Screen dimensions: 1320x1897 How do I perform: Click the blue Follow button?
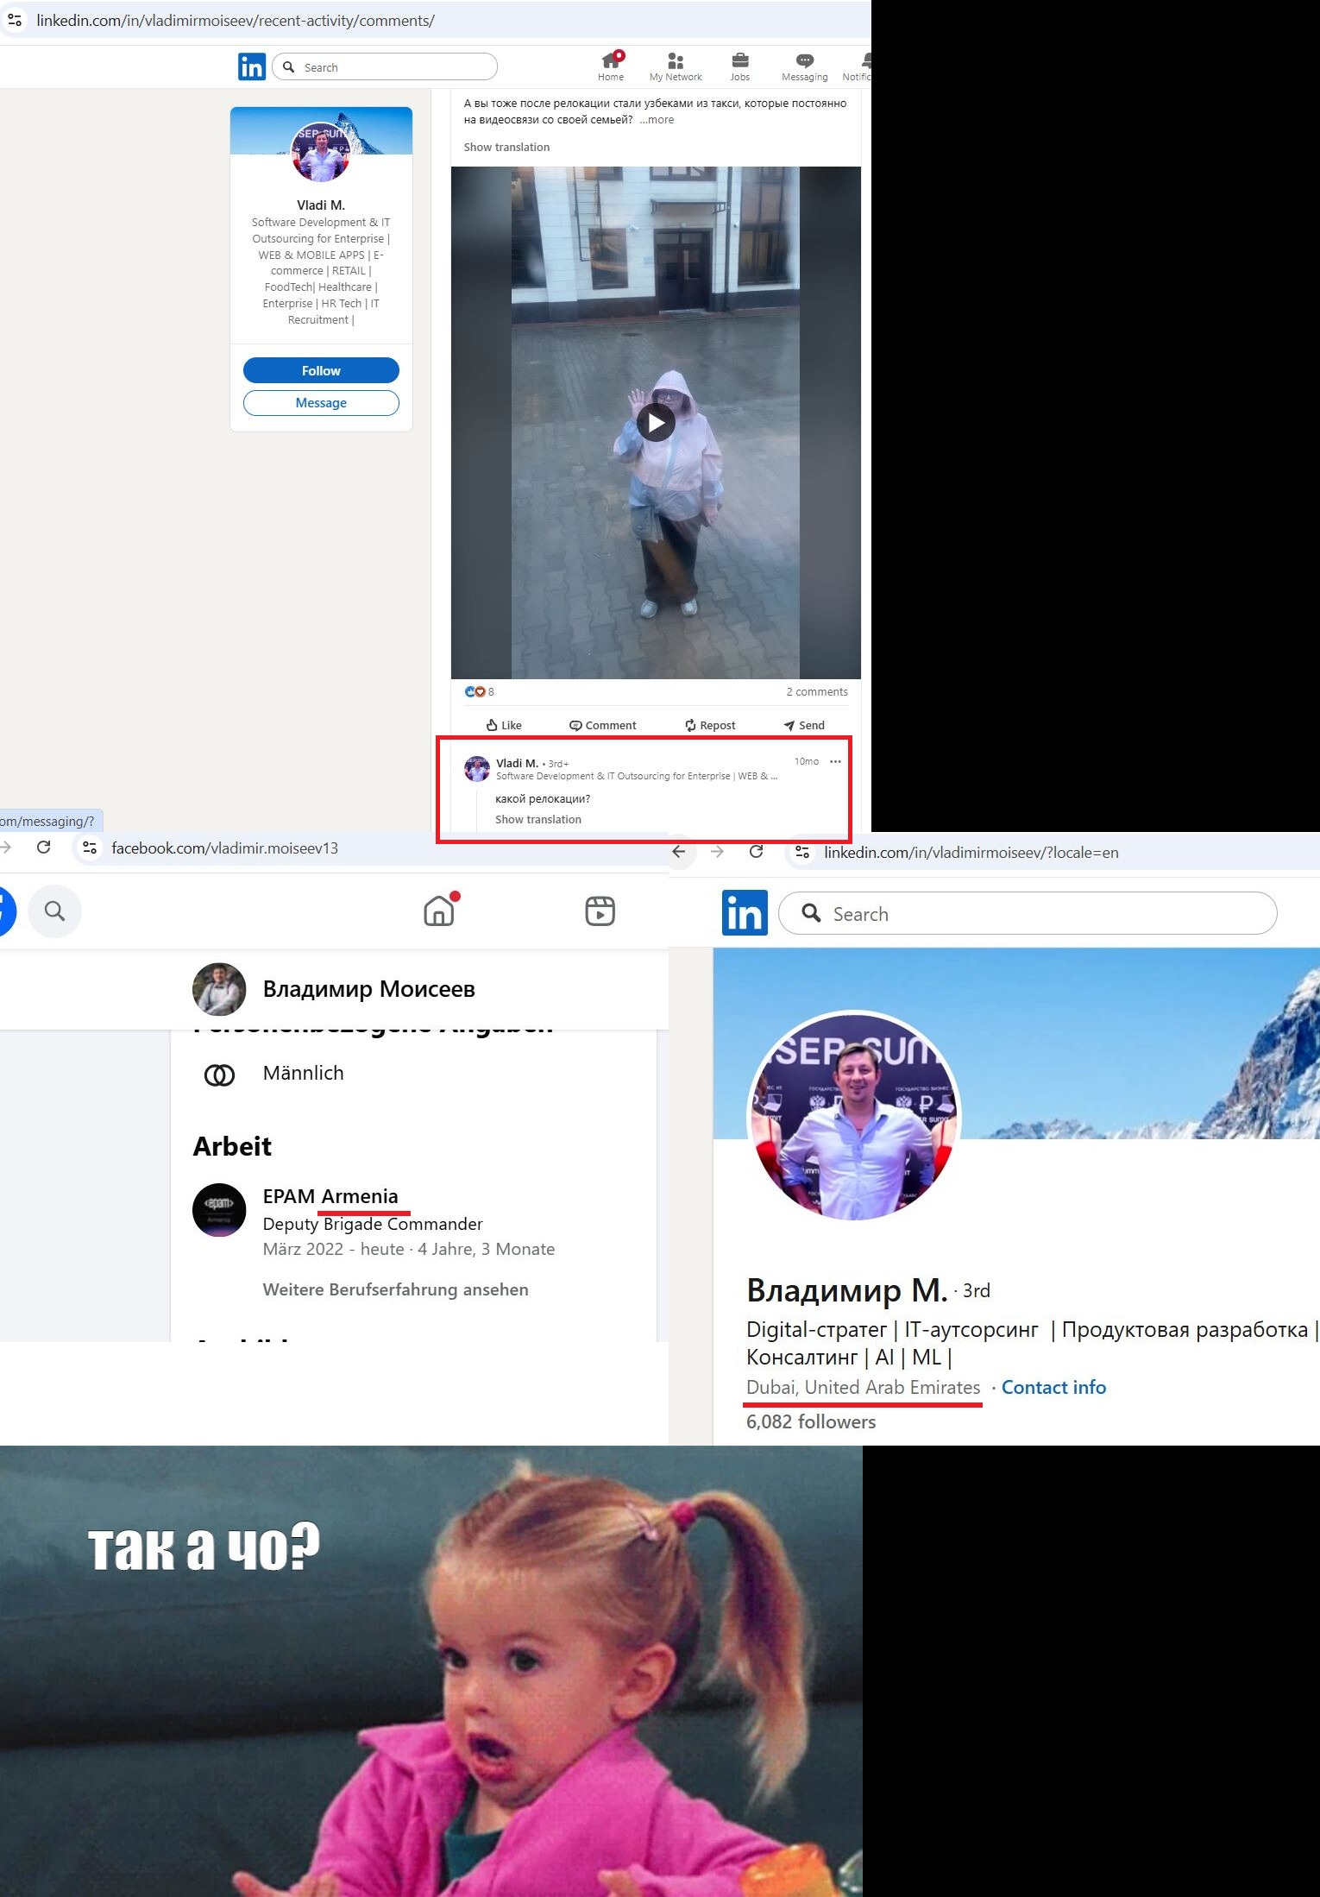pyautogui.click(x=321, y=370)
